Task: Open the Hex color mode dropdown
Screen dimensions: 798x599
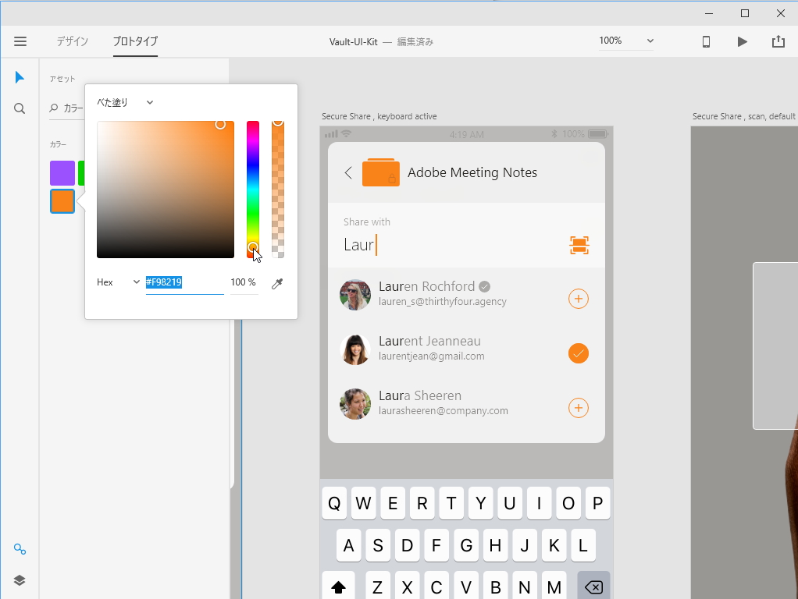Action: (x=118, y=282)
